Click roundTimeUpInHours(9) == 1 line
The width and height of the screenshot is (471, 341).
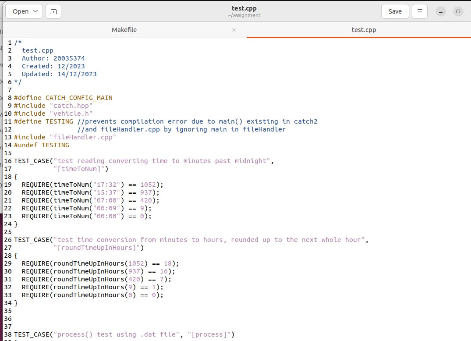click(92, 287)
